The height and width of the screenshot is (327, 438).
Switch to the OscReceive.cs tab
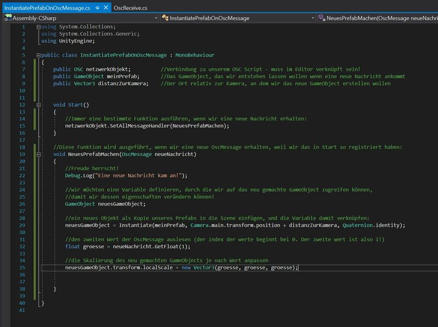(x=130, y=9)
